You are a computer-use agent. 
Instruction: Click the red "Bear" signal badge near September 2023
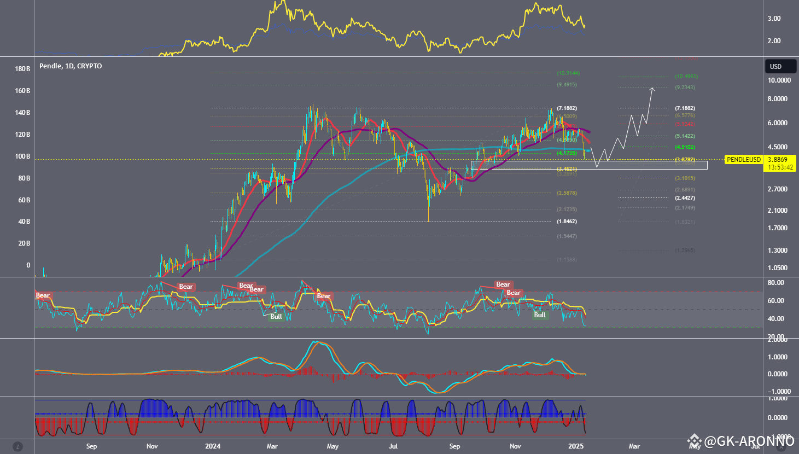[x=42, y=295]
